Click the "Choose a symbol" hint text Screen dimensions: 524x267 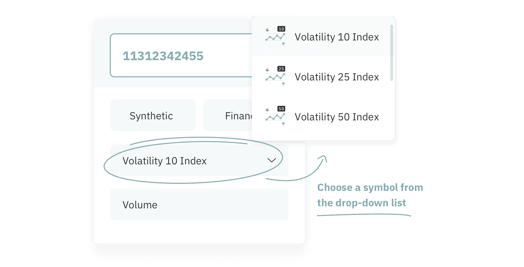(x=370, y=195)
